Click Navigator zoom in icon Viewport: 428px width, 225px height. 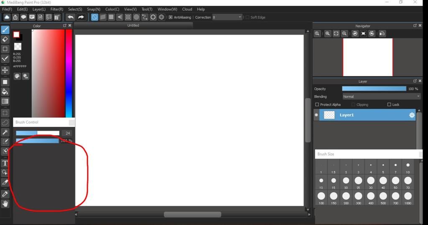click(328, 33)
